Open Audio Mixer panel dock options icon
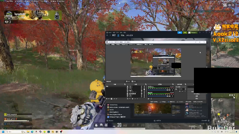The width and height of the screenshot is (239, 134). [173, 84]
